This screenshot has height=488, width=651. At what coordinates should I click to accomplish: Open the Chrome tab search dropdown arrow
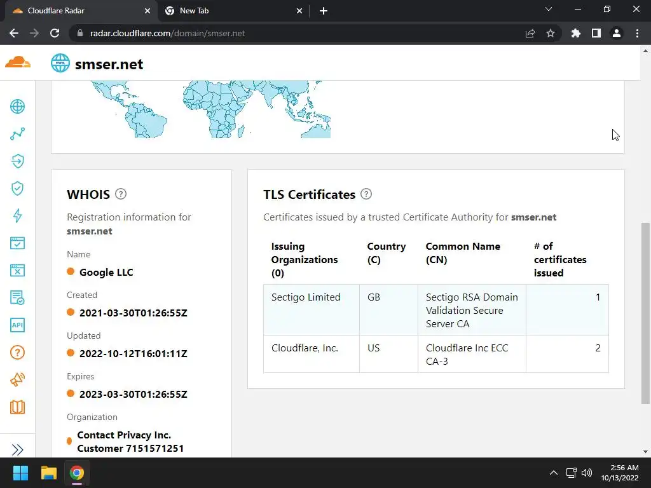click(549, 9)
